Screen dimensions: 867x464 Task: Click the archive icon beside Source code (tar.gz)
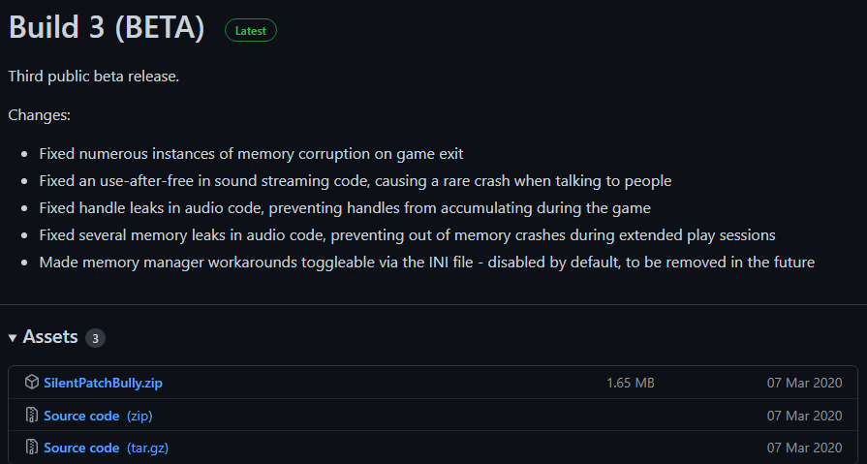[32, 448]
